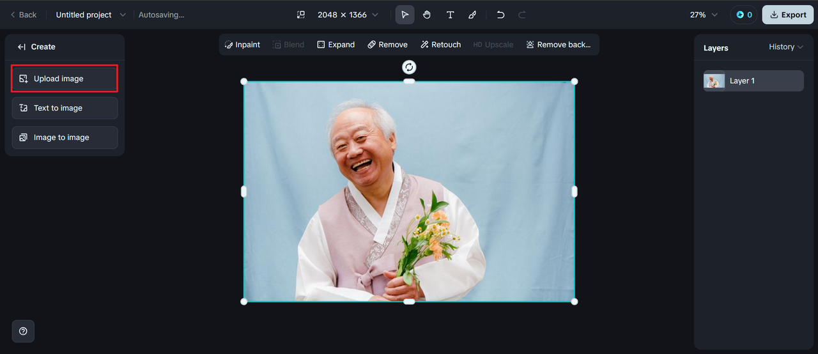
Task: Go Back to previous page
Action: coord(23,15)
